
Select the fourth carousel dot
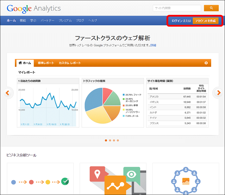(118, 140)
